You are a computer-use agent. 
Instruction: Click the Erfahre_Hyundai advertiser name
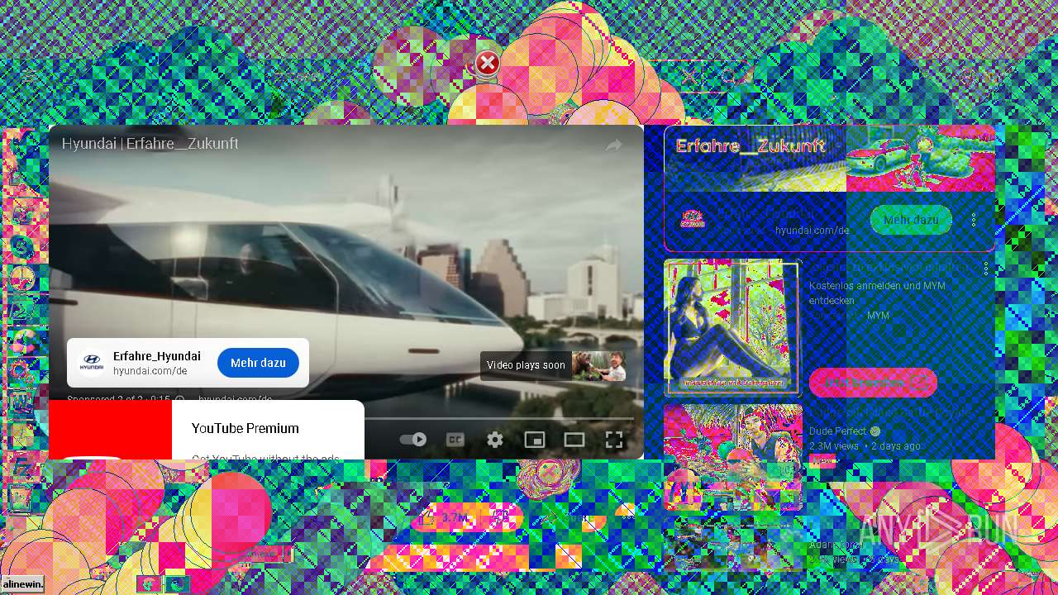tap(157, 356)
